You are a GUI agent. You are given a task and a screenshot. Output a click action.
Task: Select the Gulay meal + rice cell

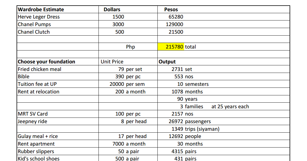coord(58,136)
